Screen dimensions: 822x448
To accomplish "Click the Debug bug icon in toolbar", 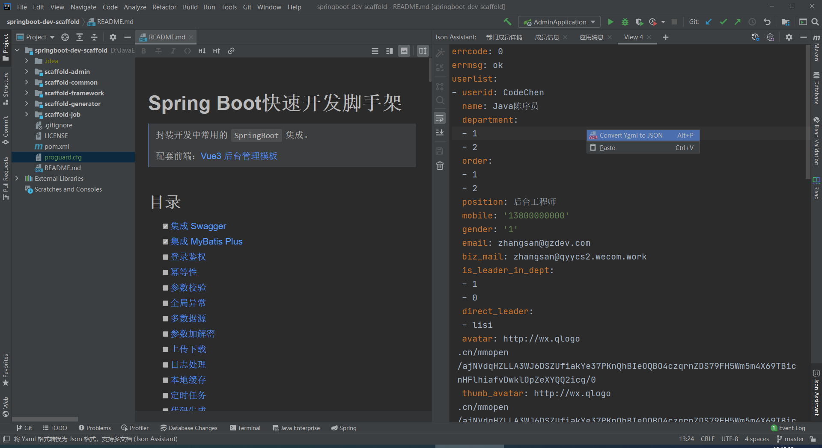I will pos(625,22).
